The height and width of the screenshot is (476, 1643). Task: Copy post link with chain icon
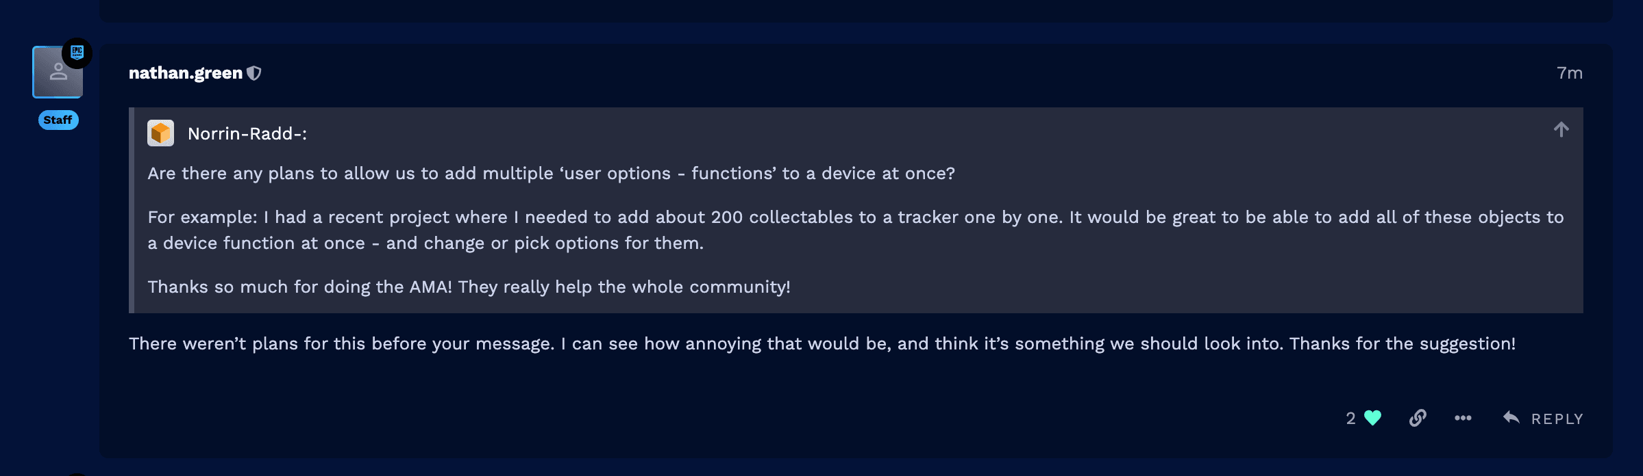1418,418
